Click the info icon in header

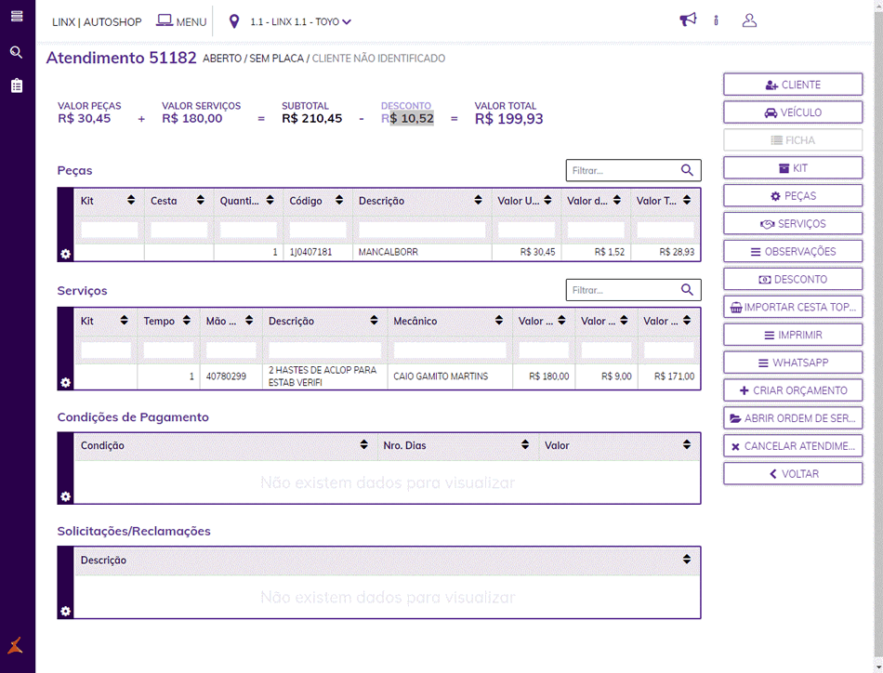[x=716, y=20]
